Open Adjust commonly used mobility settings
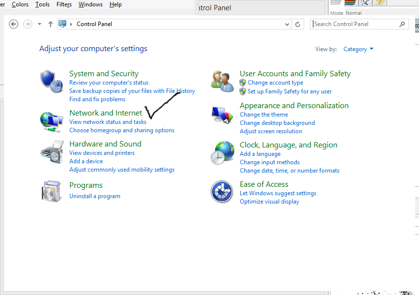The width and height of the screenshot is (419, 295). coord(122,170)
